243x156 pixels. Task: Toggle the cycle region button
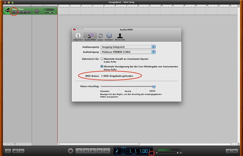tap(107, 151)
